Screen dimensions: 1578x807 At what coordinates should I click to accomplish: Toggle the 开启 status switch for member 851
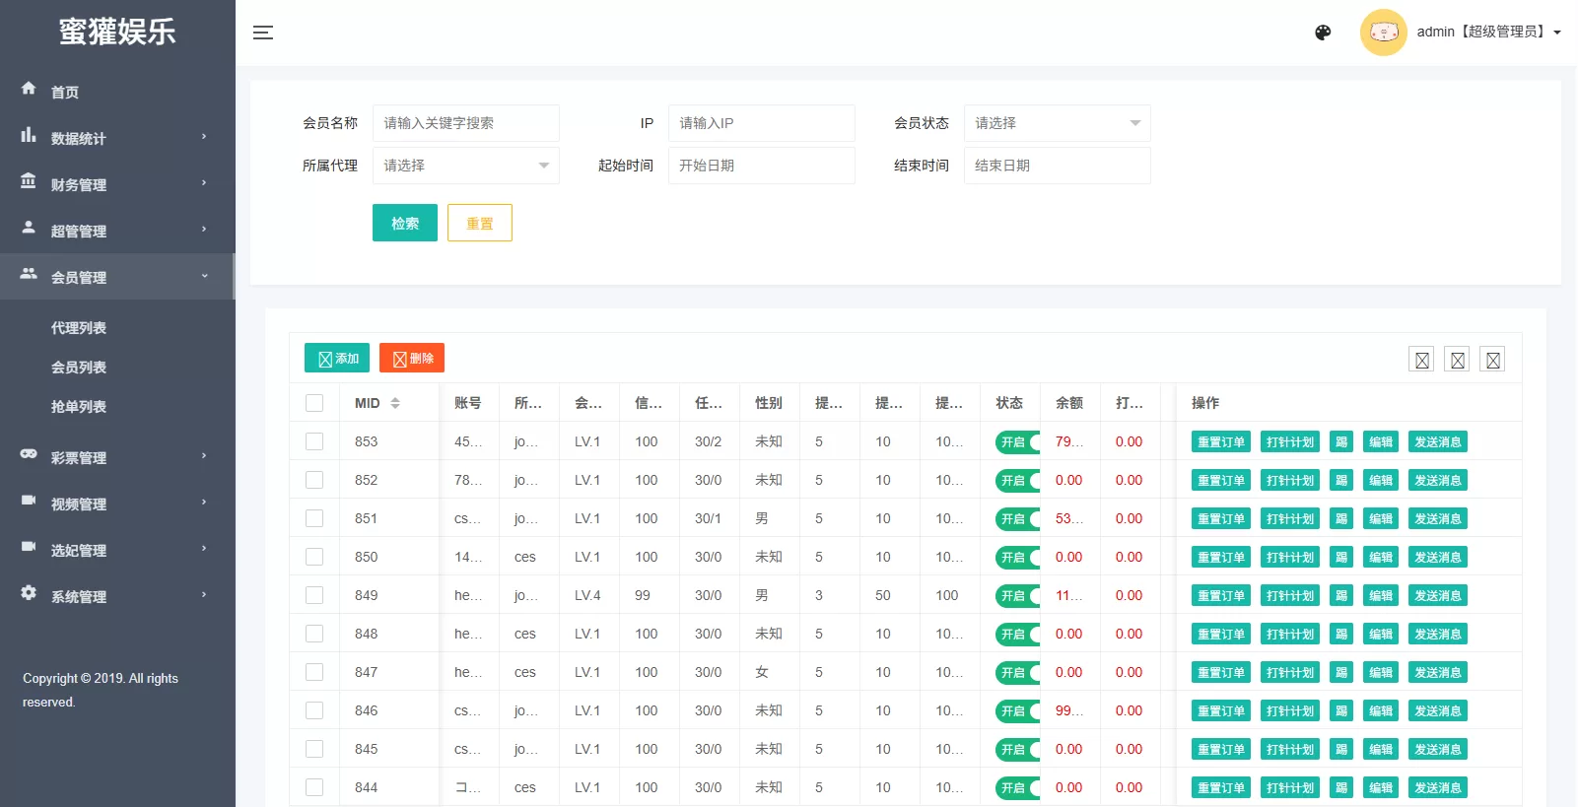click(1017, 518)
